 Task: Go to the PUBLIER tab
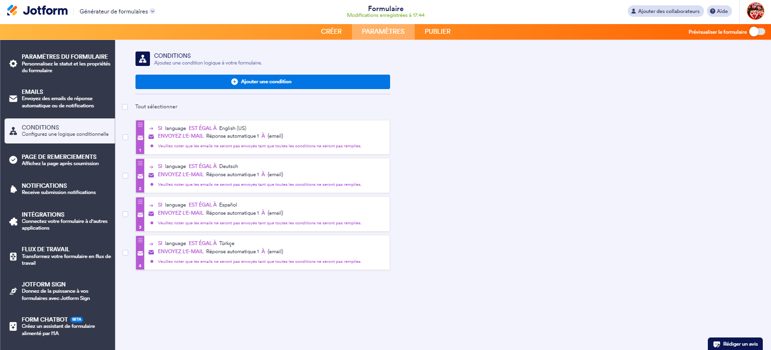[x=438, y=31]
